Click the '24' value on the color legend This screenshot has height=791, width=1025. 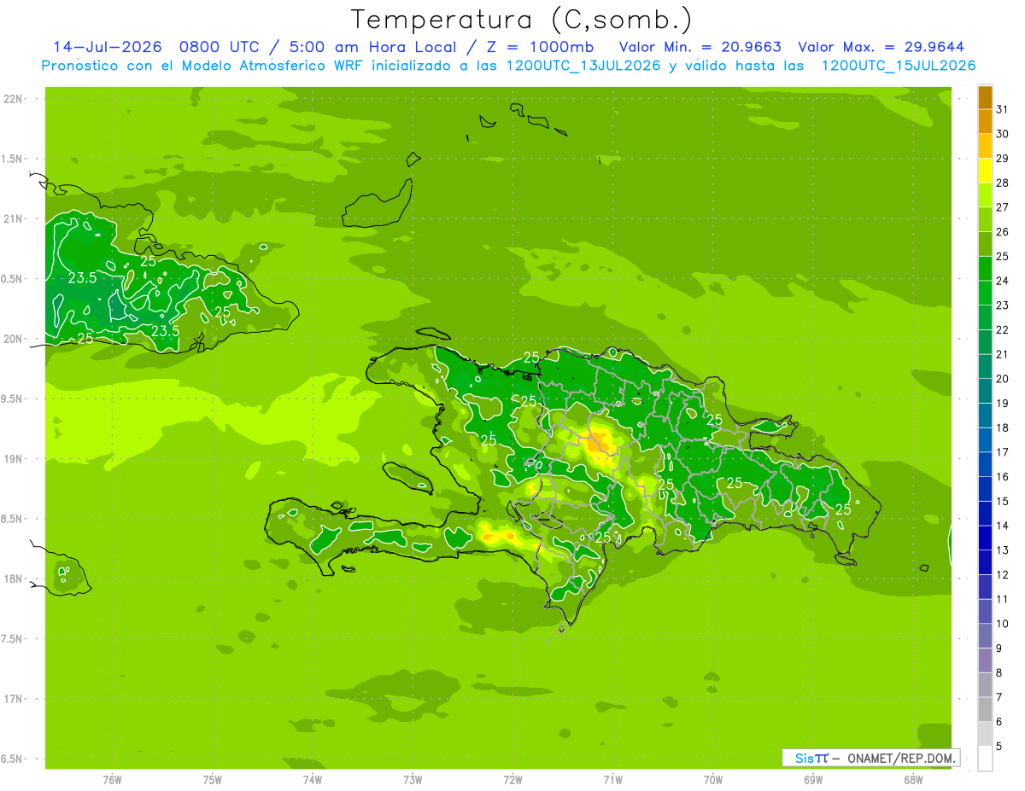point(1003,281)
